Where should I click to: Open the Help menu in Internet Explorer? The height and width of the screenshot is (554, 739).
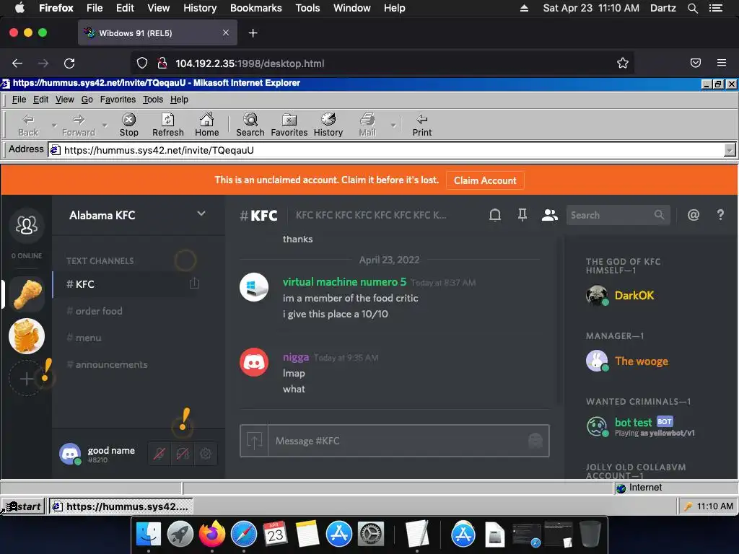179,100
